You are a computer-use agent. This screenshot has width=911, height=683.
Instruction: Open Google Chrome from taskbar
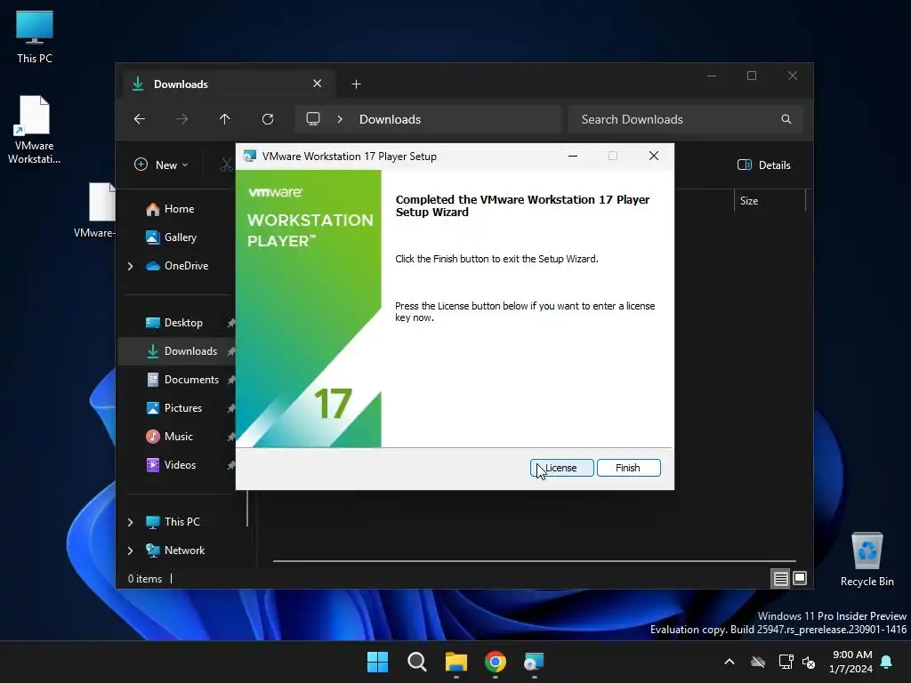(x=495, y=662)
